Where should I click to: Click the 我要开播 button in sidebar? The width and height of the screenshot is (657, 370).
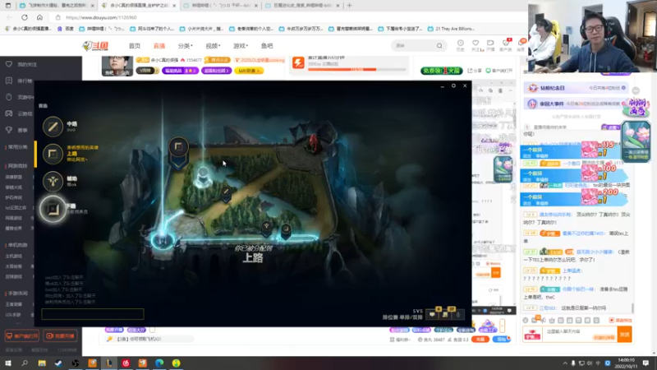click(60, 336)
